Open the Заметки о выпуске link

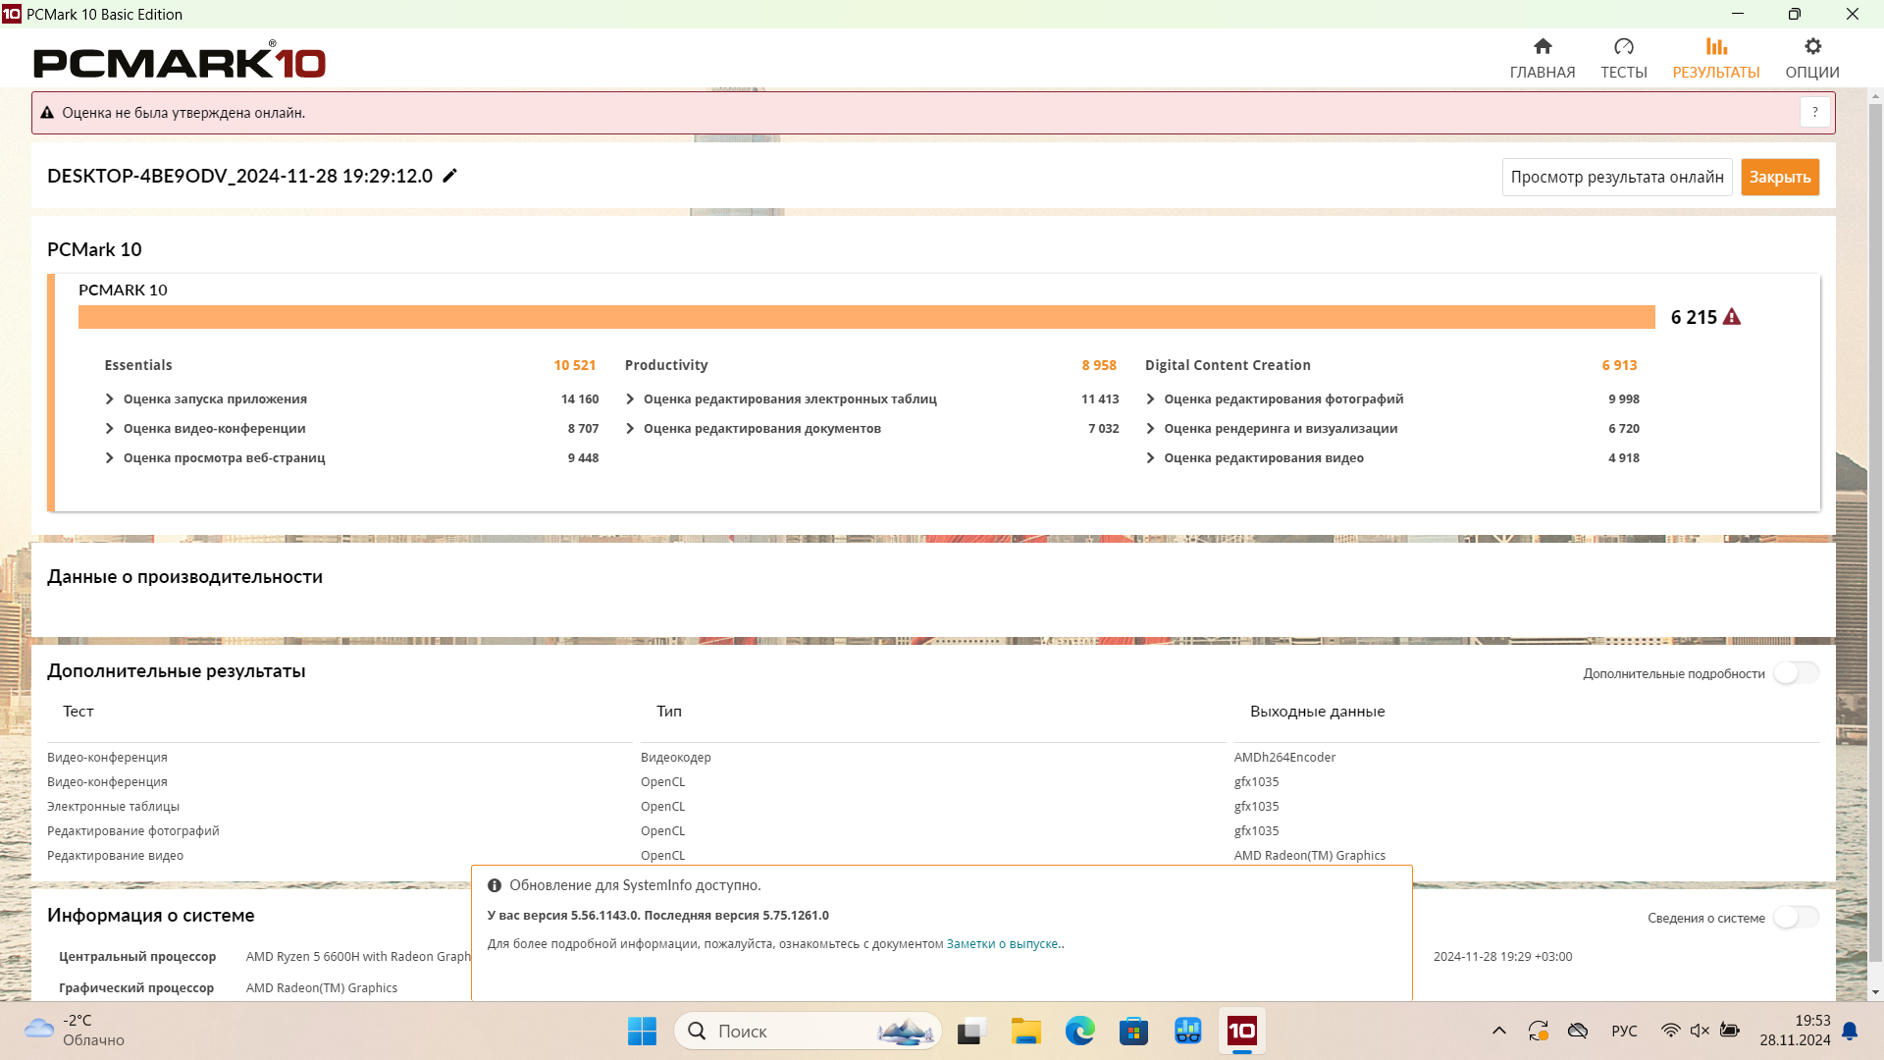pos(1002,944)
